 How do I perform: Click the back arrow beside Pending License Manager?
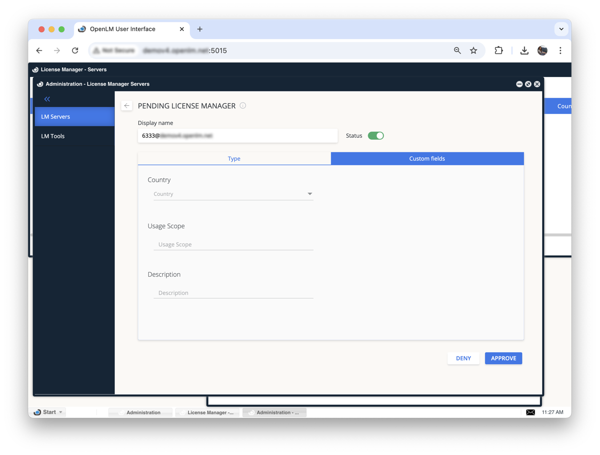(127, 106)
